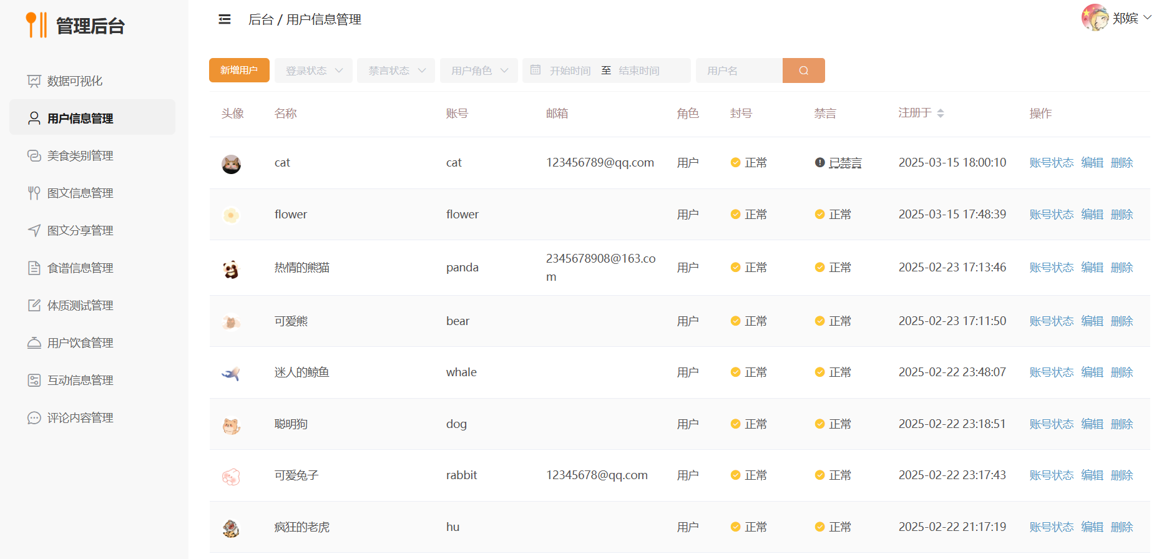The width and height of the screenshot is (1164, 559).
Task: Click the calendar icon in the date range
Action: [x=536, y=70]
